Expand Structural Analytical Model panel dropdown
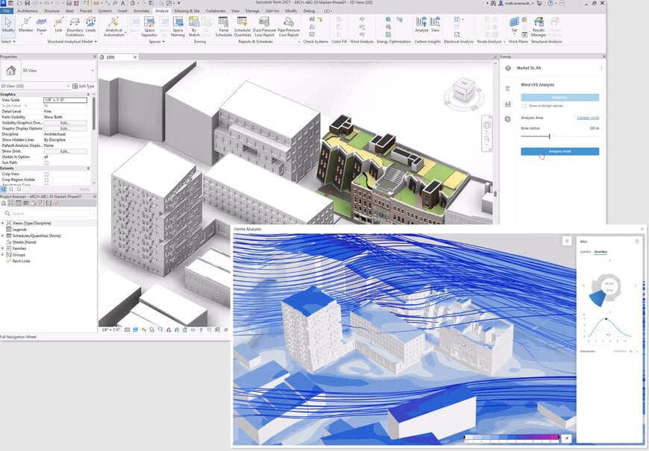This screenshot has height=451, width=649. coord(72,42)
